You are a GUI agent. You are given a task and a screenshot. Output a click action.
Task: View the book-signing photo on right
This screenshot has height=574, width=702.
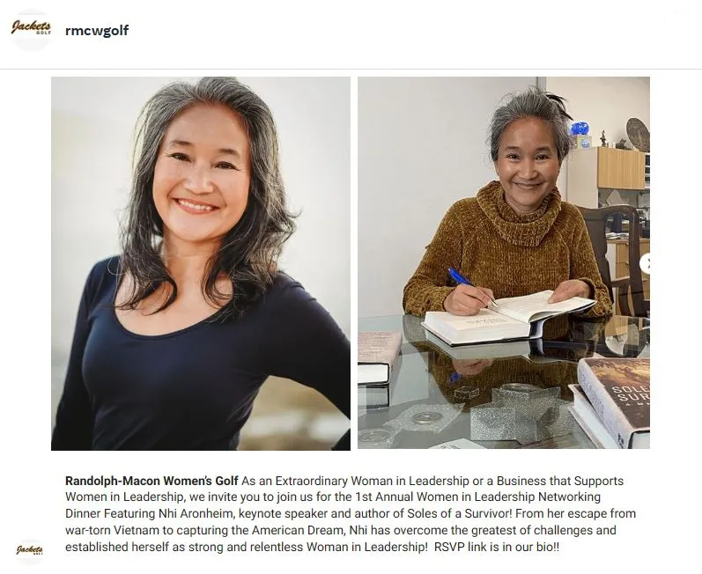504,262
